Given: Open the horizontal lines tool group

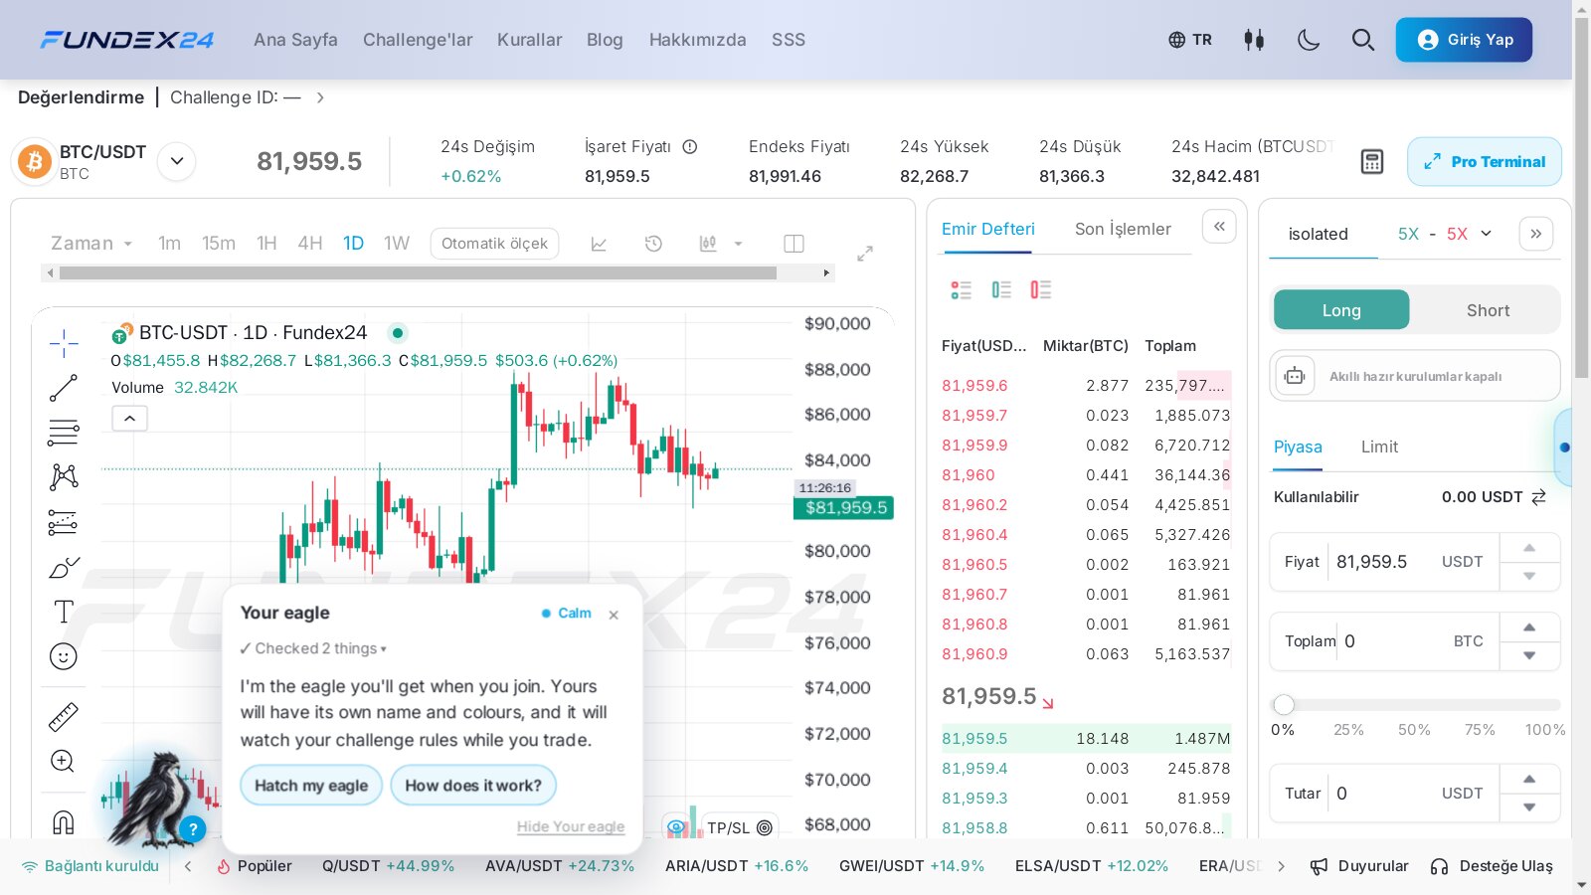Looking at the screenshot, I should point(64,433).
